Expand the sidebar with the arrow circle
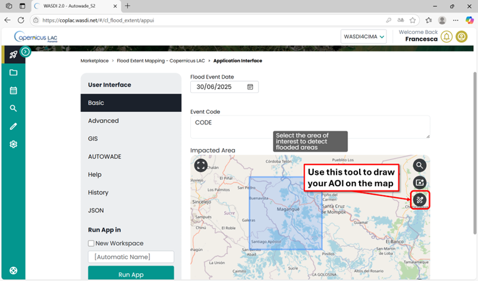478x281 pixels. (26, 52)
